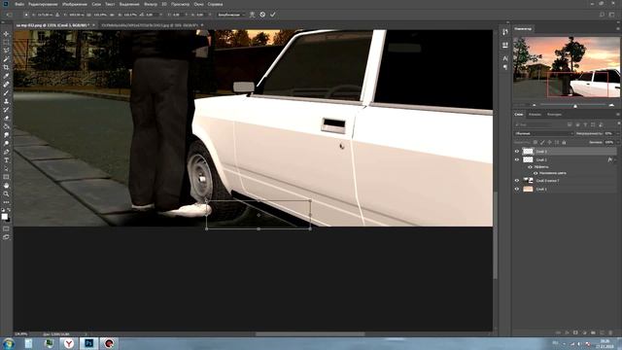Image resolution: width=622 pixels, height=350 pixels.
Task: Select the Gradient tool
Action: coord(6,126)
